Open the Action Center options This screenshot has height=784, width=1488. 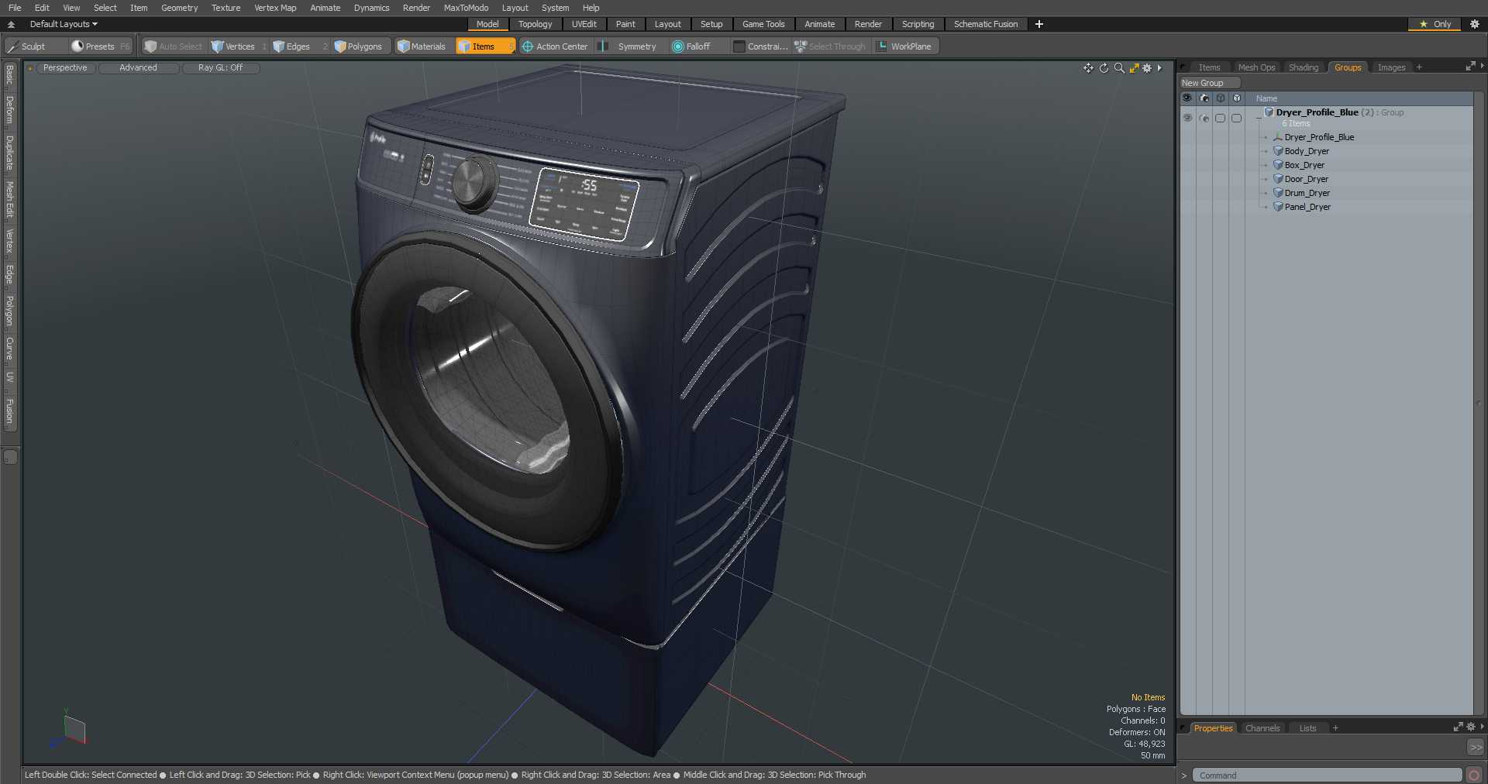coord(555,46)
